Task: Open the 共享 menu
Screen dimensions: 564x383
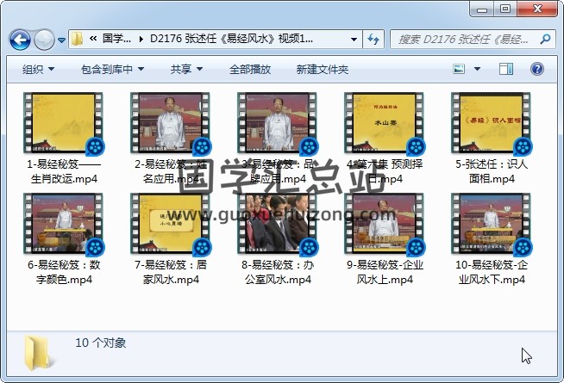Action: coord(186,69)
